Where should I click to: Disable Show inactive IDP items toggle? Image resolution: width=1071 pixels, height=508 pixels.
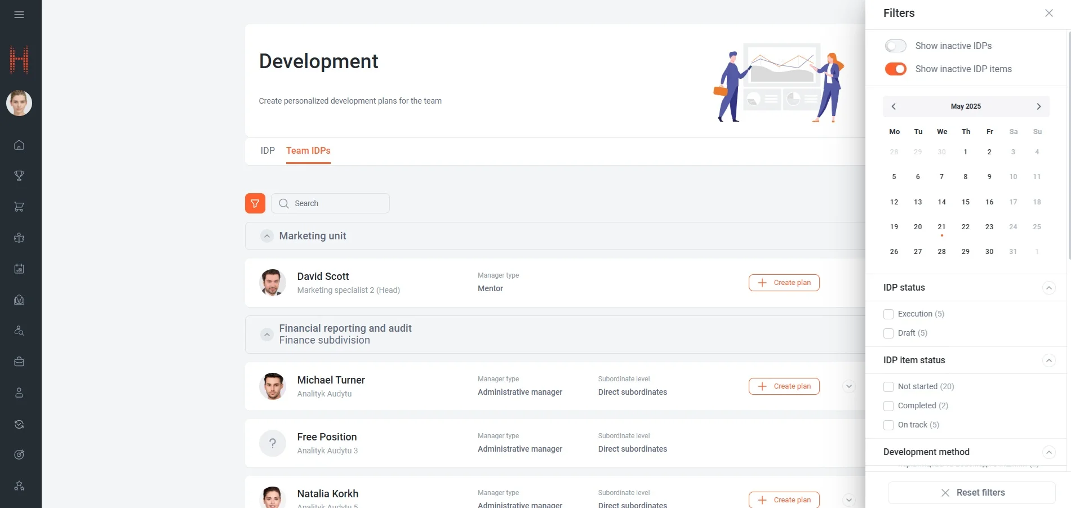[895, 69]
